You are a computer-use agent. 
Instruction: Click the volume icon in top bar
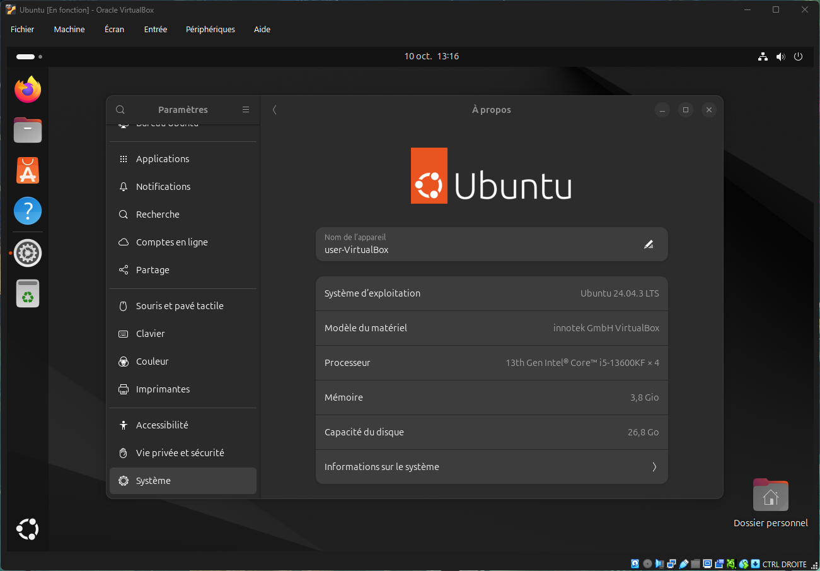(780, 57)
